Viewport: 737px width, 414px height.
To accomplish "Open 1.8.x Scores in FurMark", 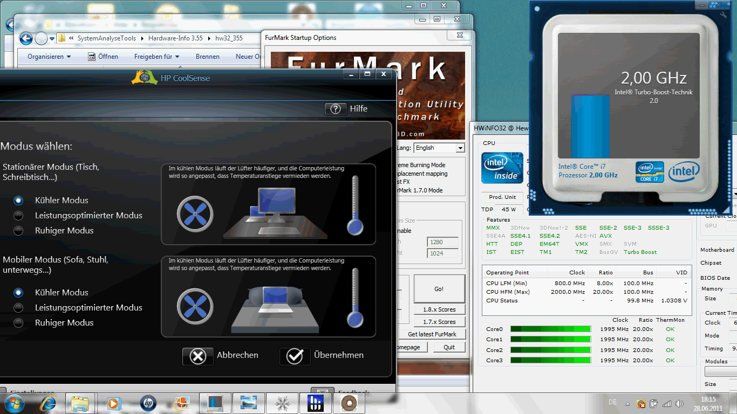I will (x=439, y=309).
